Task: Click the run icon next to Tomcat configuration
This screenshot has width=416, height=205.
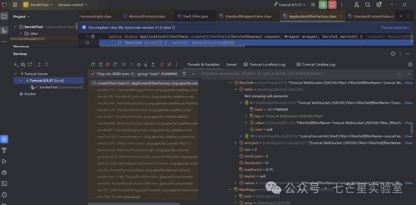Action: pos(313,5)
